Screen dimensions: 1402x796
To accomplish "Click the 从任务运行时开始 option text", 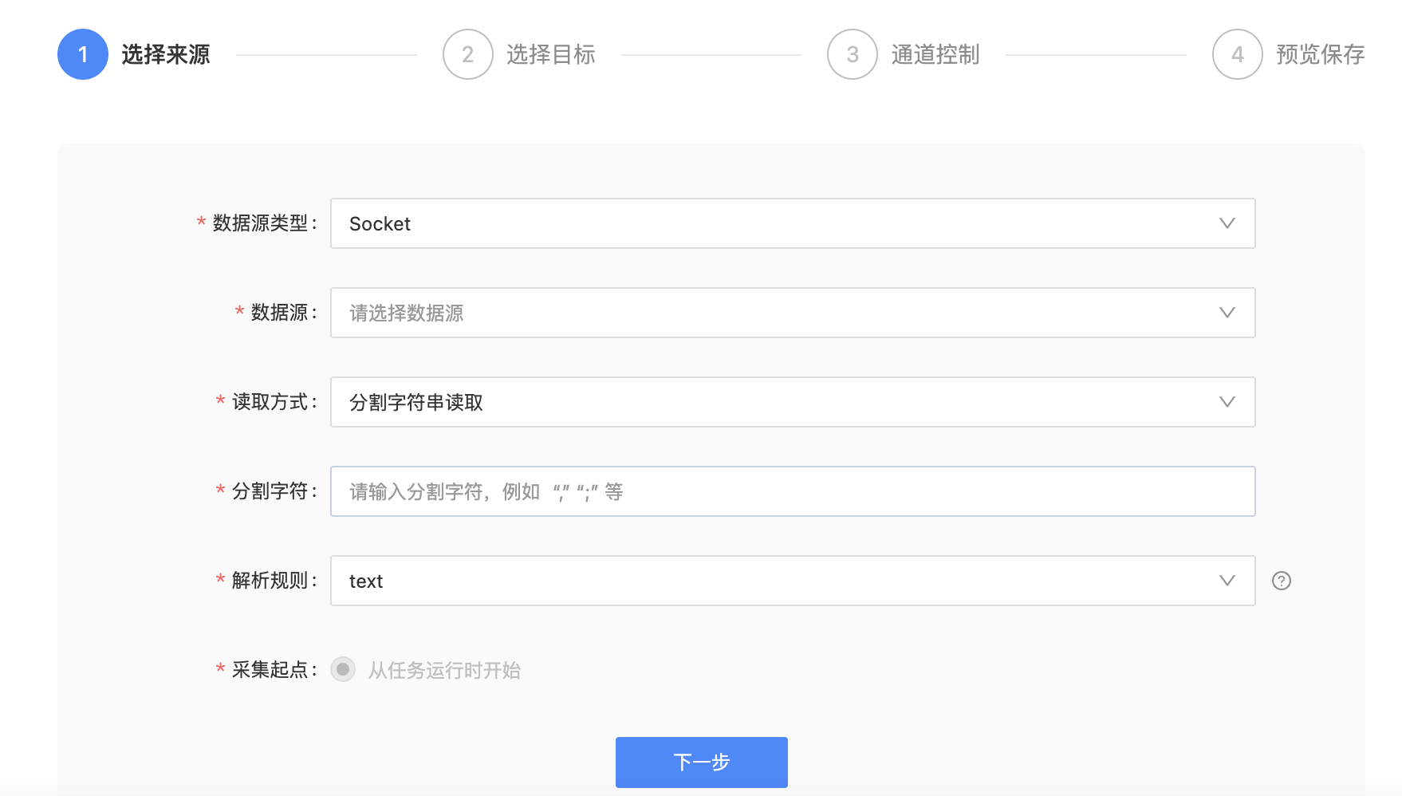I will (444, 670).
